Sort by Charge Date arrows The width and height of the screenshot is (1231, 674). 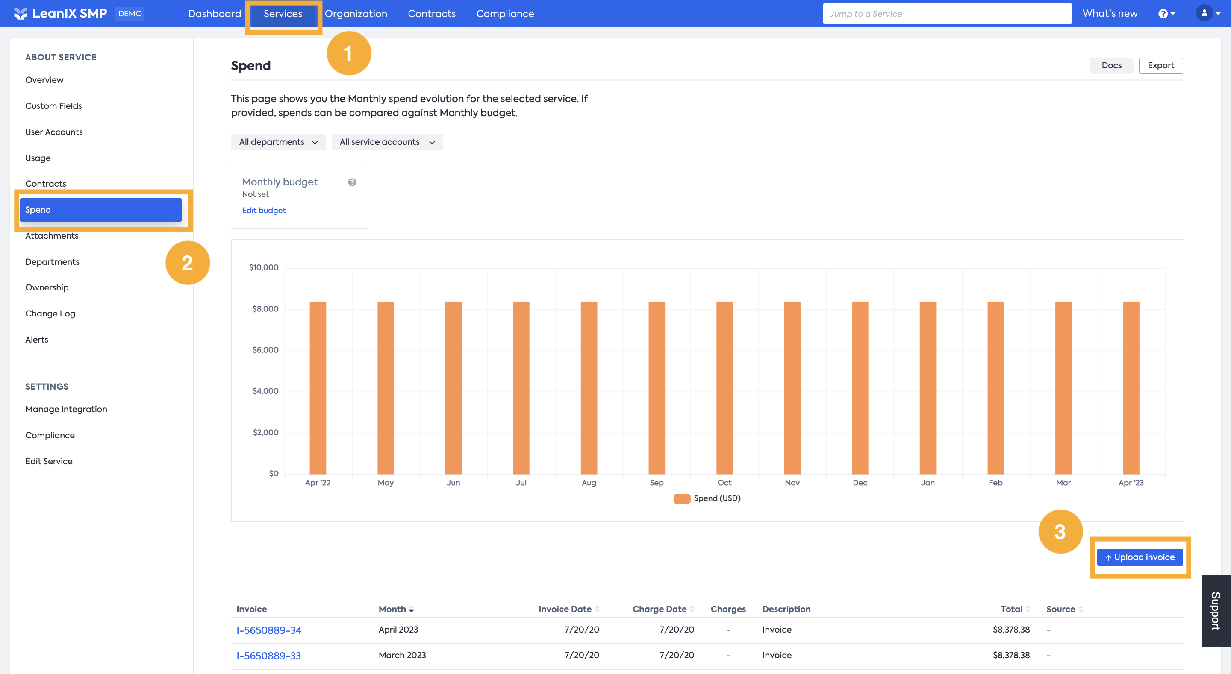692,609
